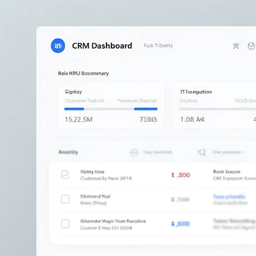Click the megaphone icon in the table header
Screen dimensions: 256x256
click(x=202, y=152)
